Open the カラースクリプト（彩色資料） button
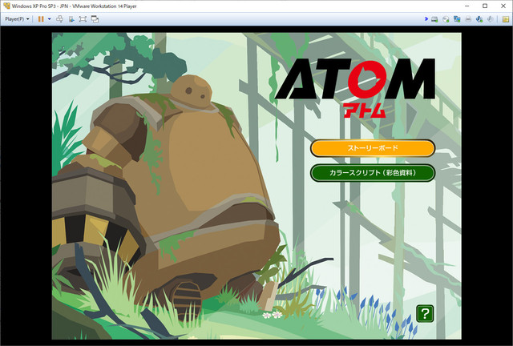 click(373, 173)
